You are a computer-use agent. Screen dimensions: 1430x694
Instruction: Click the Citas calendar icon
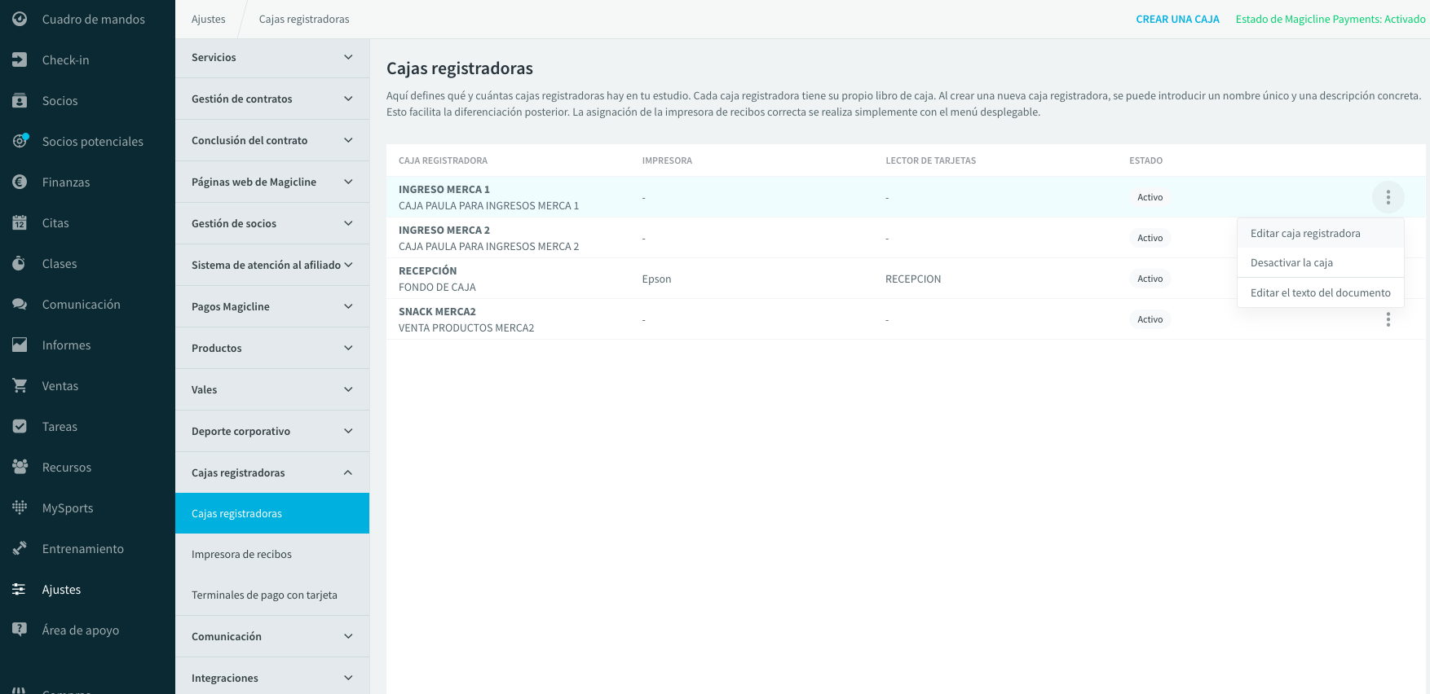pos(20,222)
